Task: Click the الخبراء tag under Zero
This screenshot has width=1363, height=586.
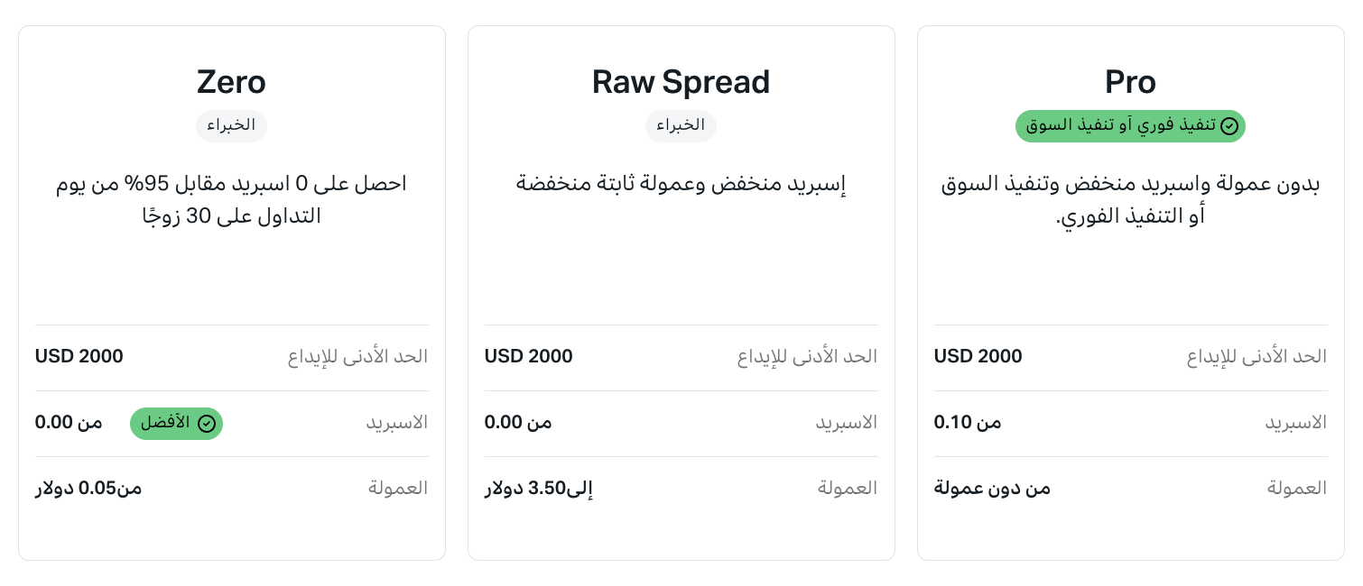Action: pyautogui.click(x=231, y=126)
